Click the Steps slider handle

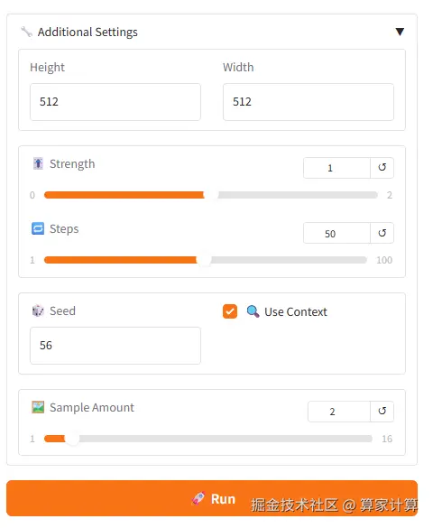tap(204, 260)
